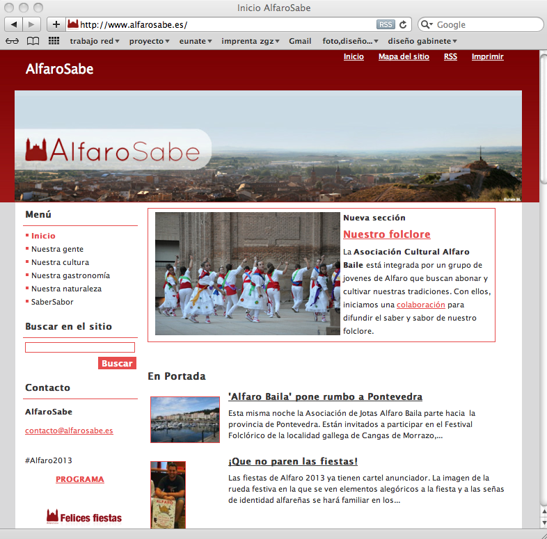Click the Google search field in toolbar
This screenshot has height=539, width=547.
point(487,24)
